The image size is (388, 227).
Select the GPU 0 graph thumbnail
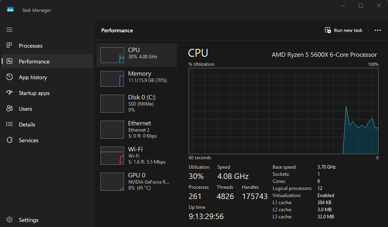(x=112, y=181)
